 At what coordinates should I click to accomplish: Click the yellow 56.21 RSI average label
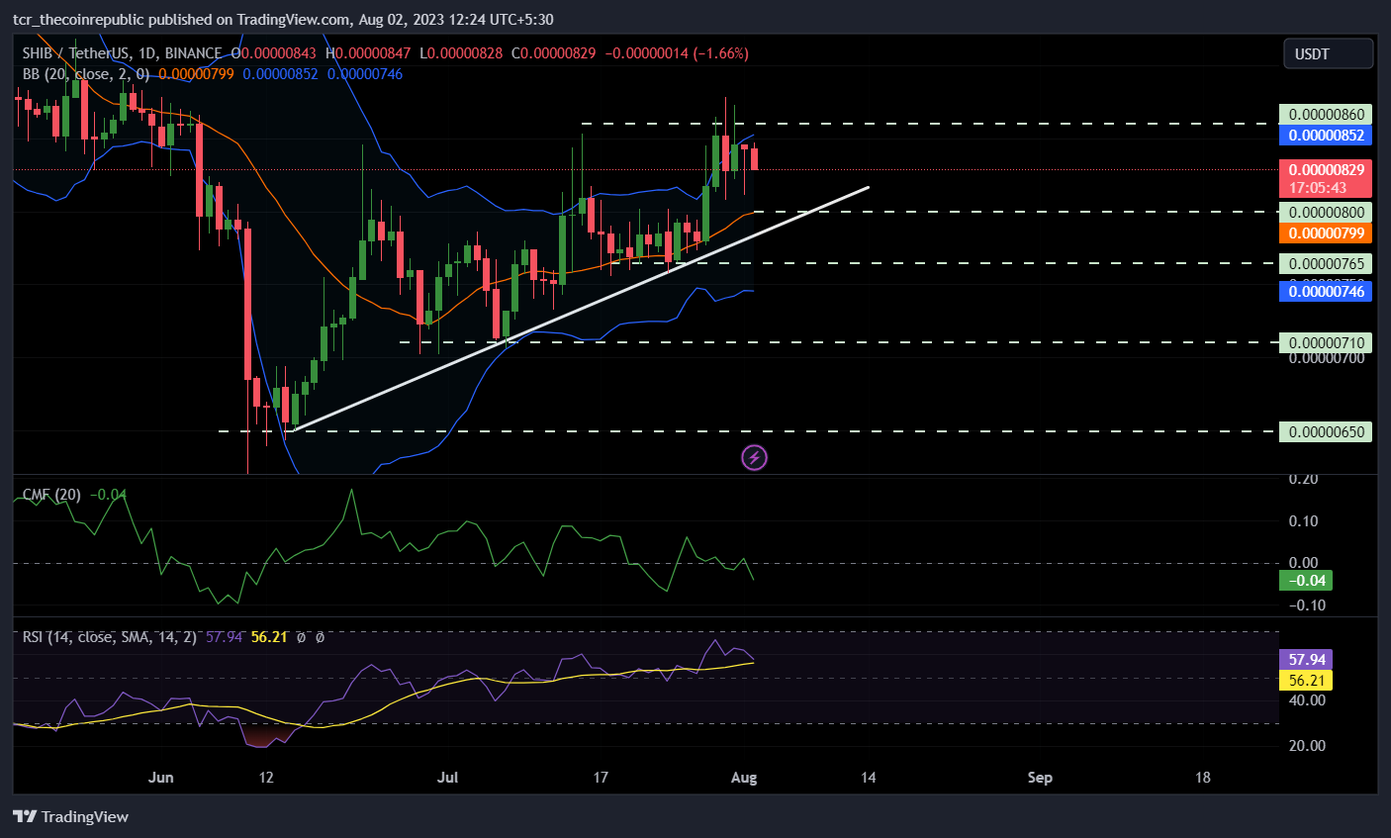(1306, 681)
